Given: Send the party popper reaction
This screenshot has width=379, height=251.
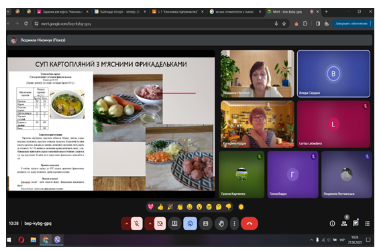Looking at the screenshot, I should tap(170, 207).
